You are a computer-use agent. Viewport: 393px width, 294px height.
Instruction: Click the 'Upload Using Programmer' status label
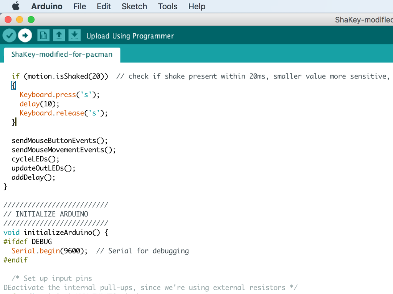pyautogui.click(x=130, y=36)
